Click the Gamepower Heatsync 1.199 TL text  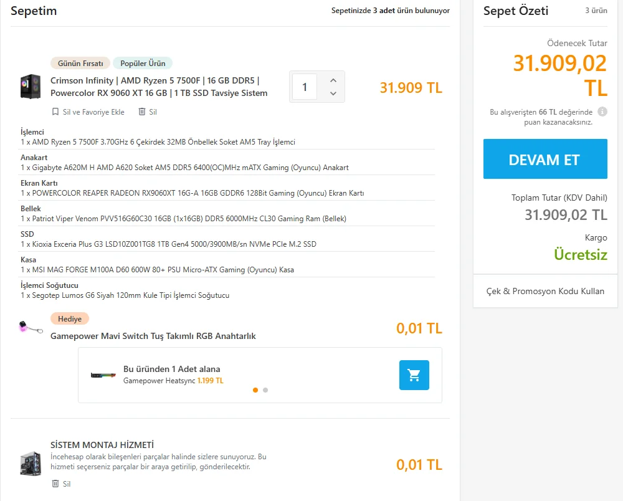(173, 381)
